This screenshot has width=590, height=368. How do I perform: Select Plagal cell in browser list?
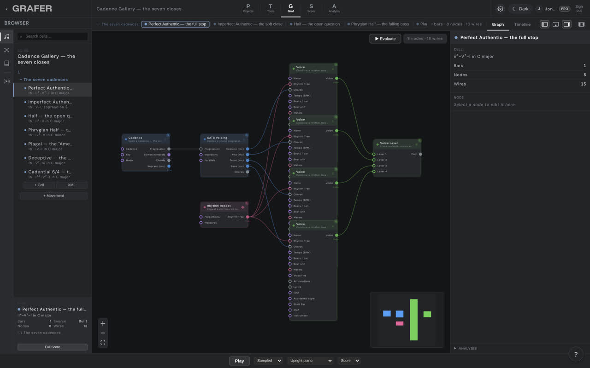(x=53, y=146)
